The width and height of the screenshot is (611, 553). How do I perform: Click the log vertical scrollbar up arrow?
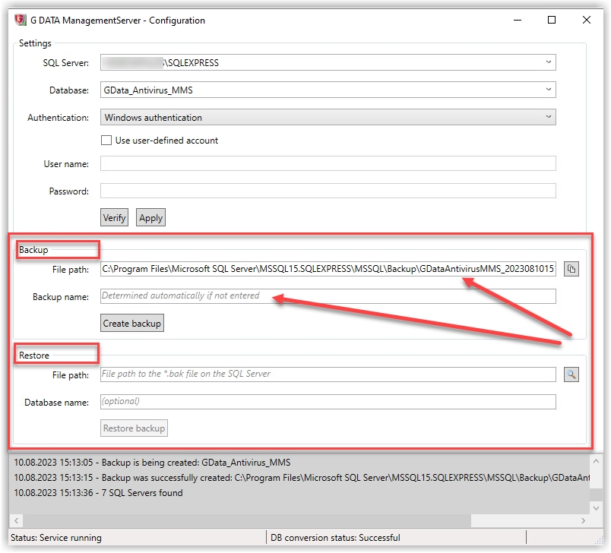tap(596, 462)
